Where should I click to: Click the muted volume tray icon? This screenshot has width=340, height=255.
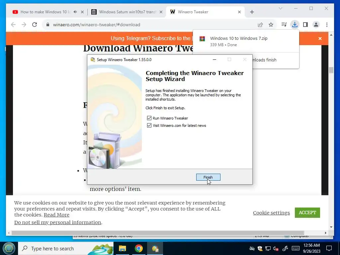coord(276,248)
